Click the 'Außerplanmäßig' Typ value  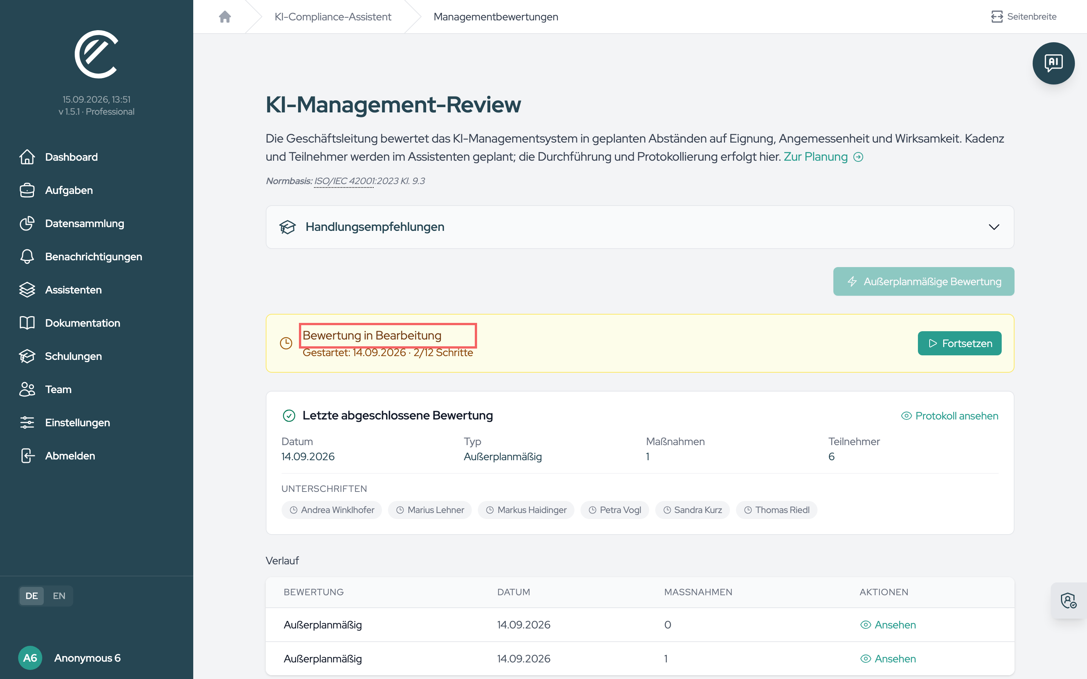[503, 456]
